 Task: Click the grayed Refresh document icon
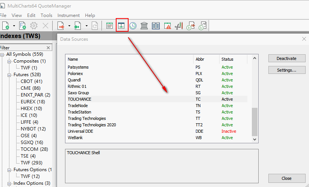pyautogui.click(x=95, y=26)
